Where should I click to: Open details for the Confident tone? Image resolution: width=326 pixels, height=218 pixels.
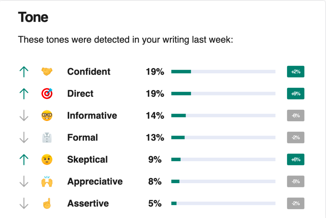89,72
